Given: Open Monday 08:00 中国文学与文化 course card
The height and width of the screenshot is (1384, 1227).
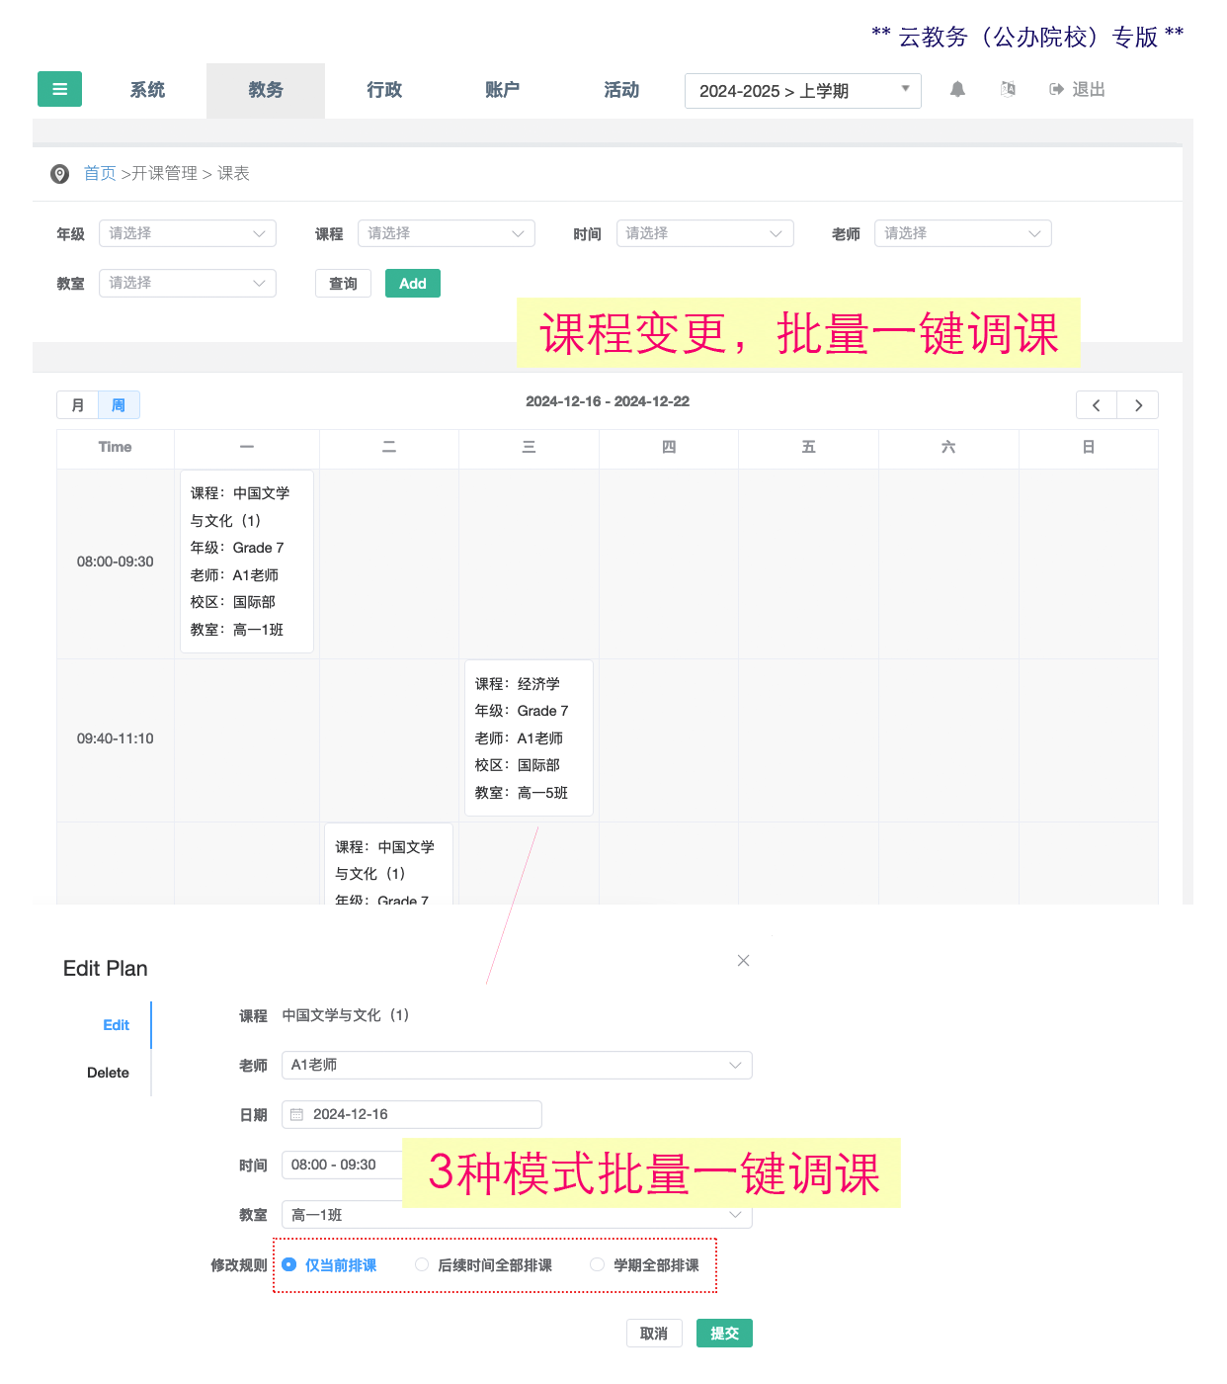Looking at the screenshot, I should 247,561.
